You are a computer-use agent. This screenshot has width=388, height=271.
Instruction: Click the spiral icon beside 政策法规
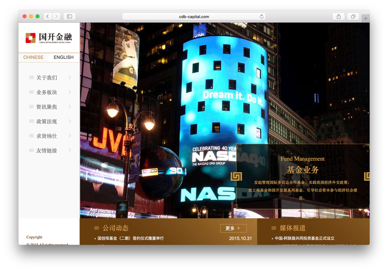(x=31, y=121)
